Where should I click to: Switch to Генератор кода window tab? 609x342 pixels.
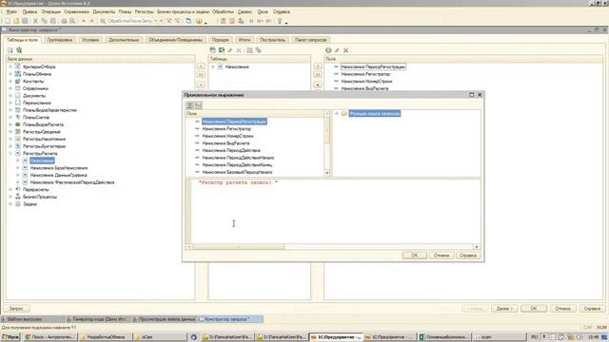pyautogui.click(x=98, y=319)
